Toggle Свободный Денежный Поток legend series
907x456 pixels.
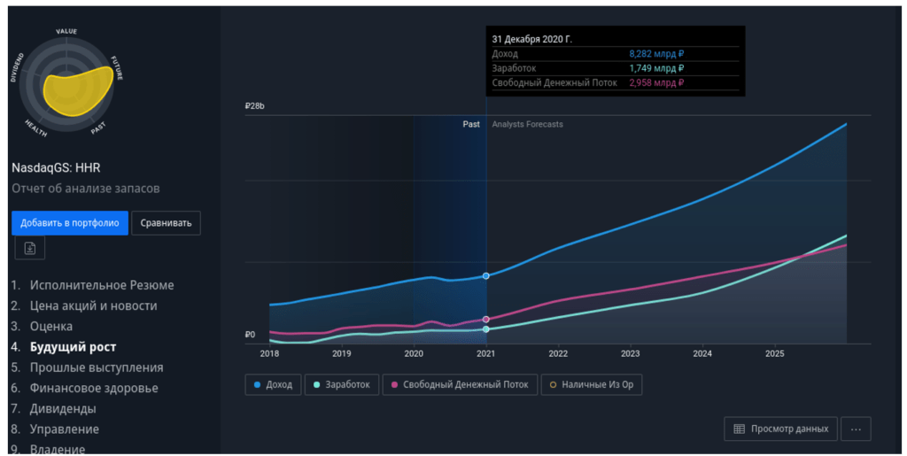click(x=459, y=384)
